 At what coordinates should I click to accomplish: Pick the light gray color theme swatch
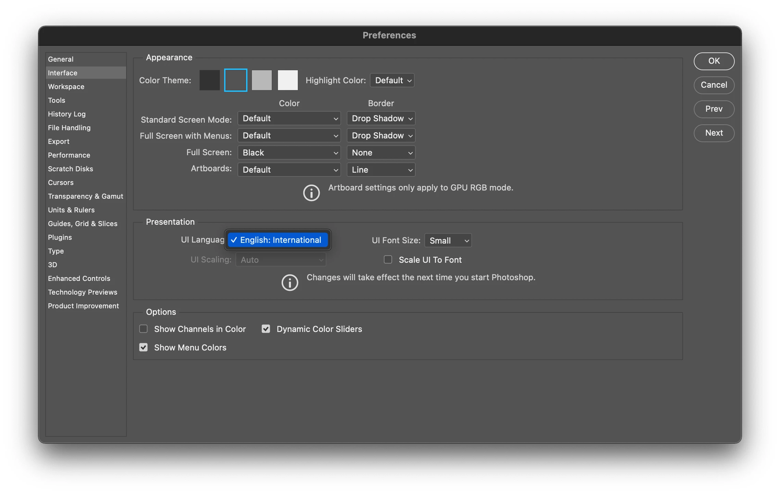pyautogui.click(x=261, y=80)
